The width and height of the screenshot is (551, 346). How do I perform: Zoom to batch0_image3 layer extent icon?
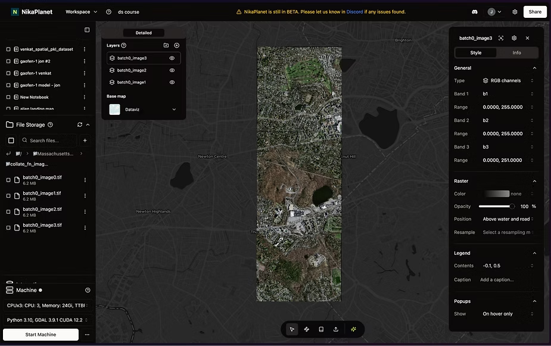pyautogui.click(x=501, y=38)
